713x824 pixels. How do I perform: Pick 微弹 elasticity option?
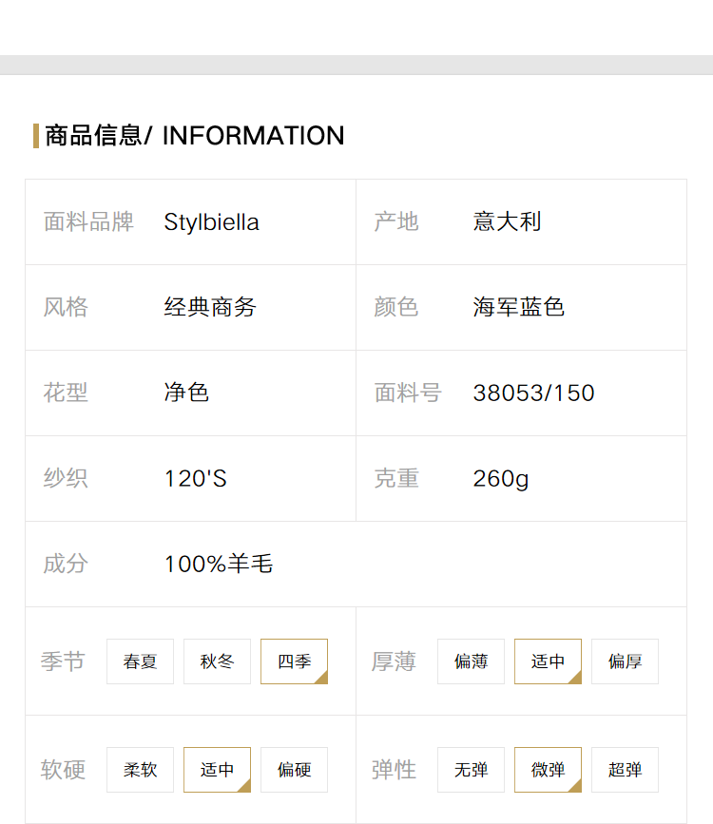548,769
